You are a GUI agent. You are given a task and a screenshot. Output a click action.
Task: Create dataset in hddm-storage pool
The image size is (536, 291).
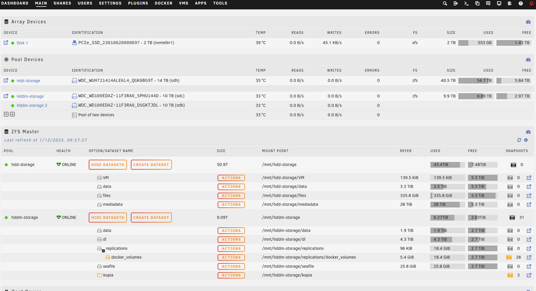click(x=151, y=218)
